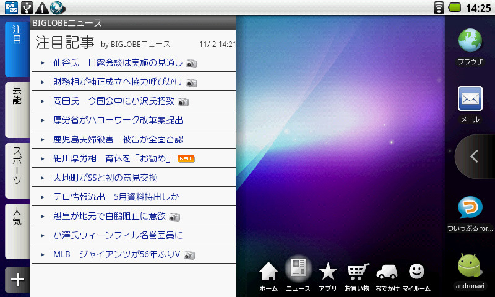Tap the ホーム home icon
Image resolution: width=495 pixels, height=297 pixels.
click(269, 272)
